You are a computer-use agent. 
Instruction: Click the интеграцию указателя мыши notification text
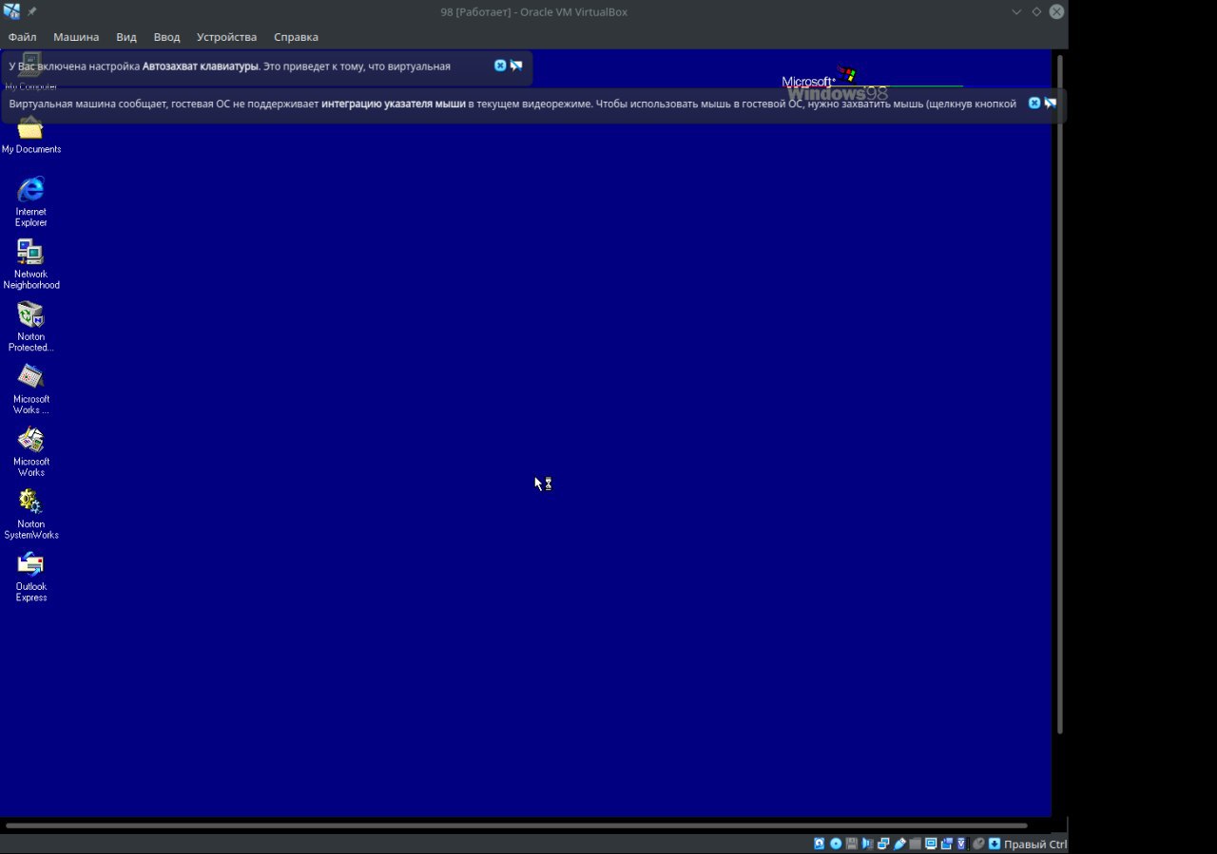pos(394,104)
